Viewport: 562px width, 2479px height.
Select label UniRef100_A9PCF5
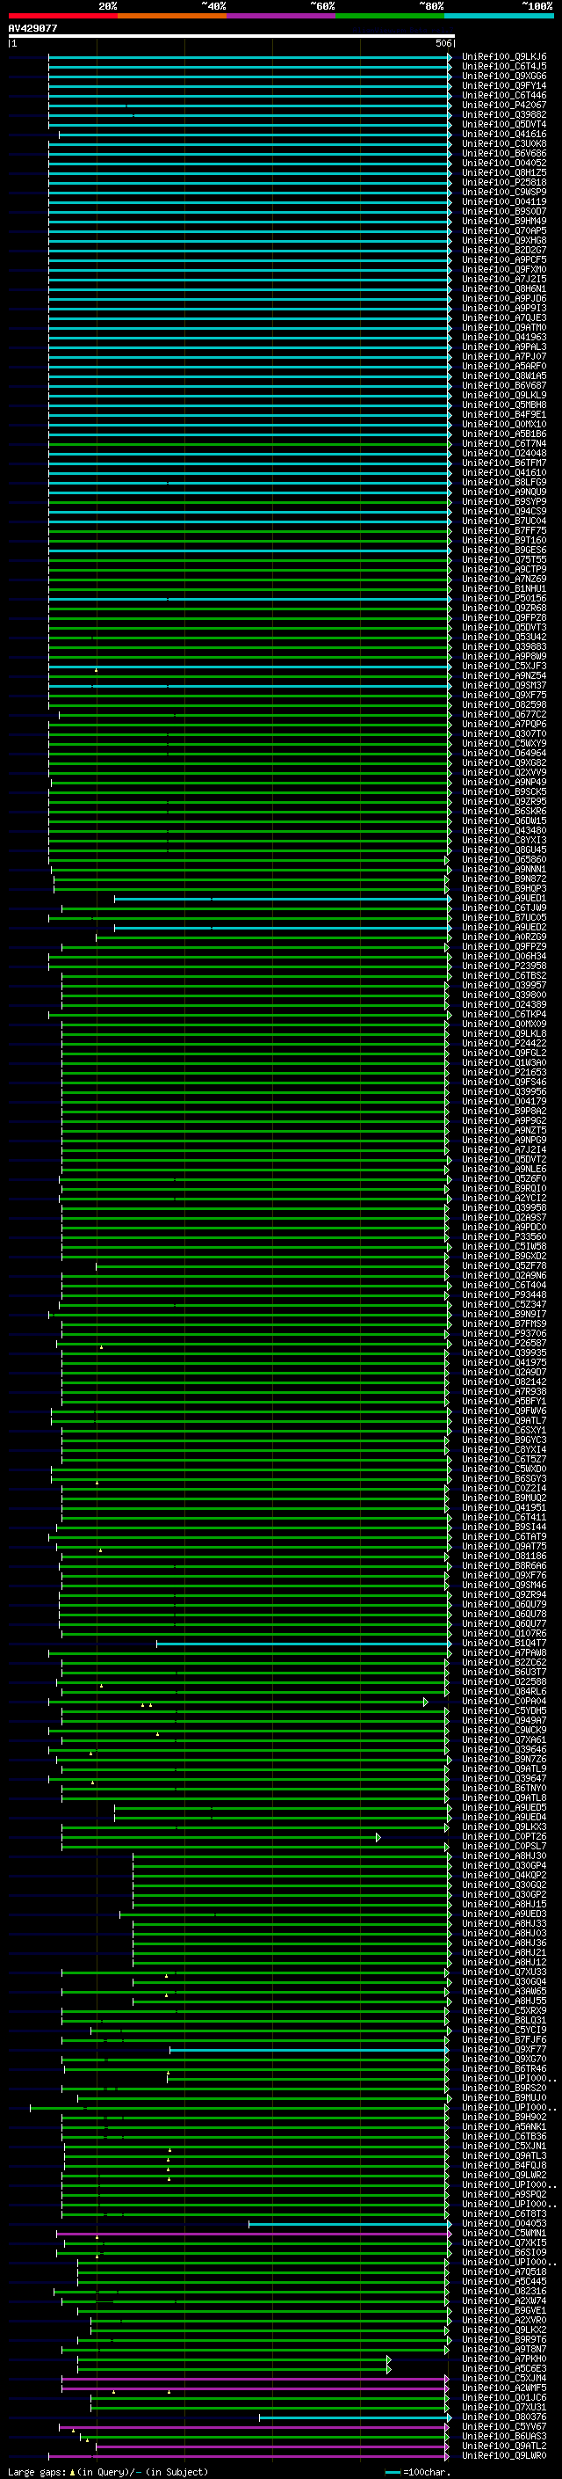504,259
